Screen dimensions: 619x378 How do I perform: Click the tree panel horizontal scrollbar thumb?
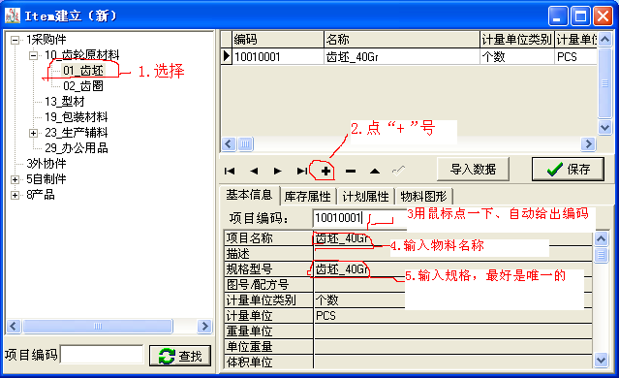(98, 327)
